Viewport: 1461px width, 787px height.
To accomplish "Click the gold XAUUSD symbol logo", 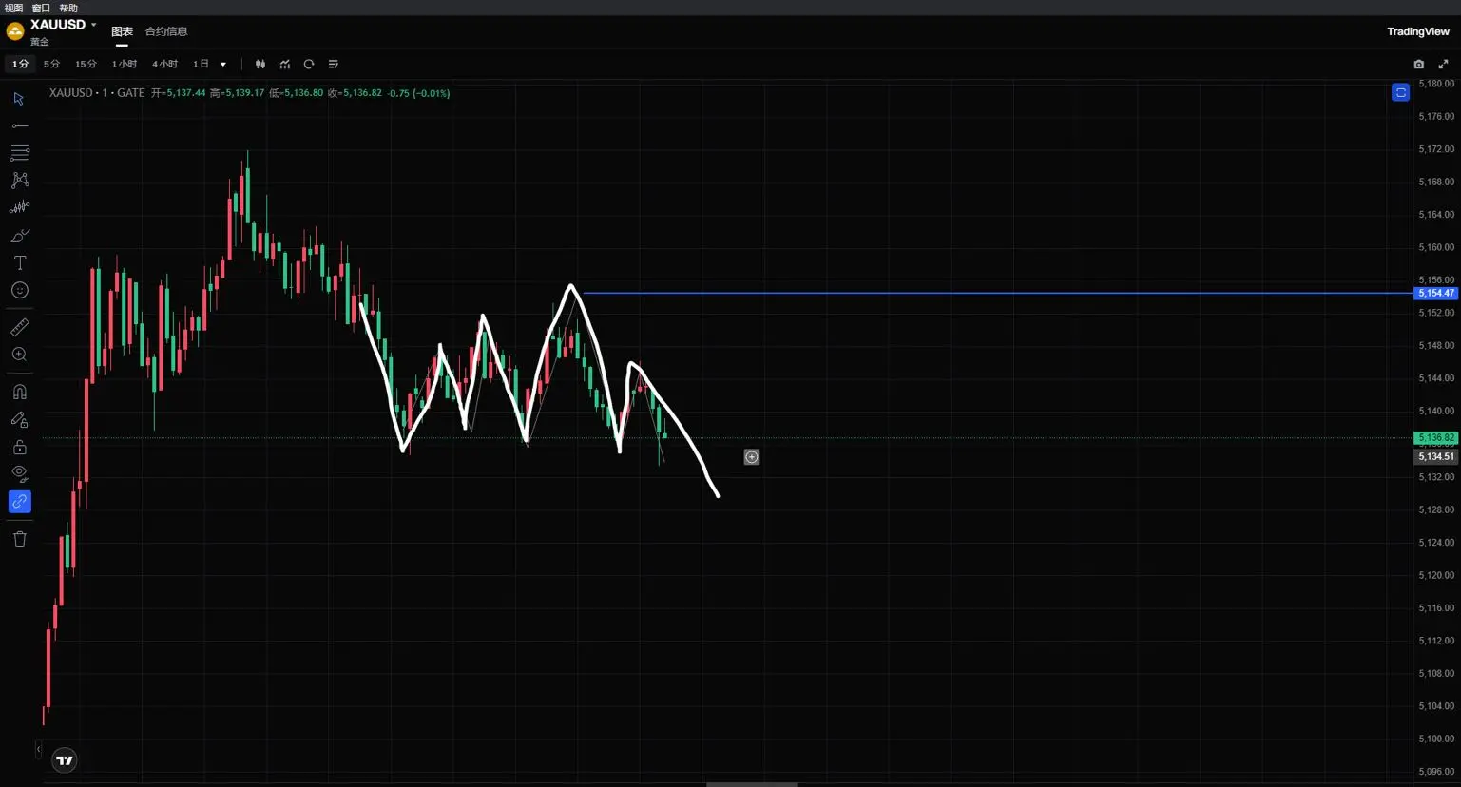I will tap(15, 31).
